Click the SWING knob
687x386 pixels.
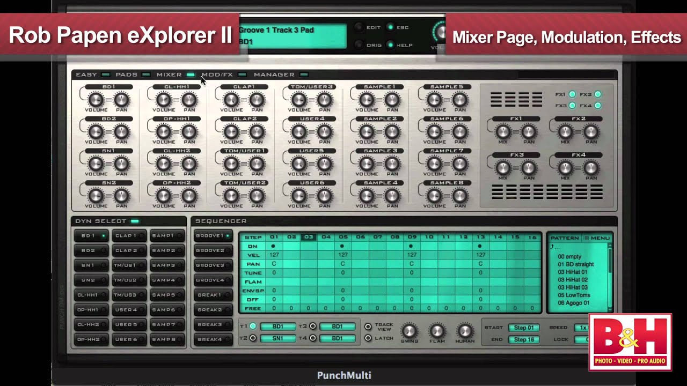click(409, 331)
